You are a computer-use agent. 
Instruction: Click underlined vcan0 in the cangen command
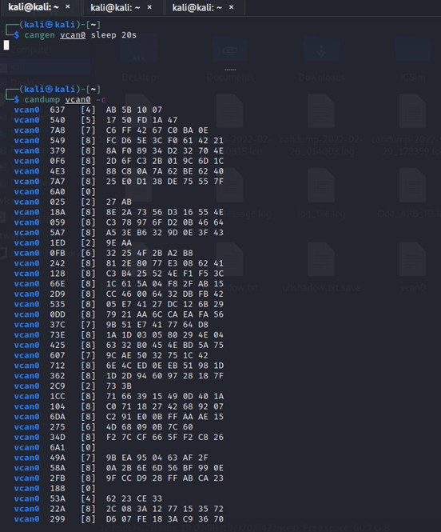pos(73,35)
